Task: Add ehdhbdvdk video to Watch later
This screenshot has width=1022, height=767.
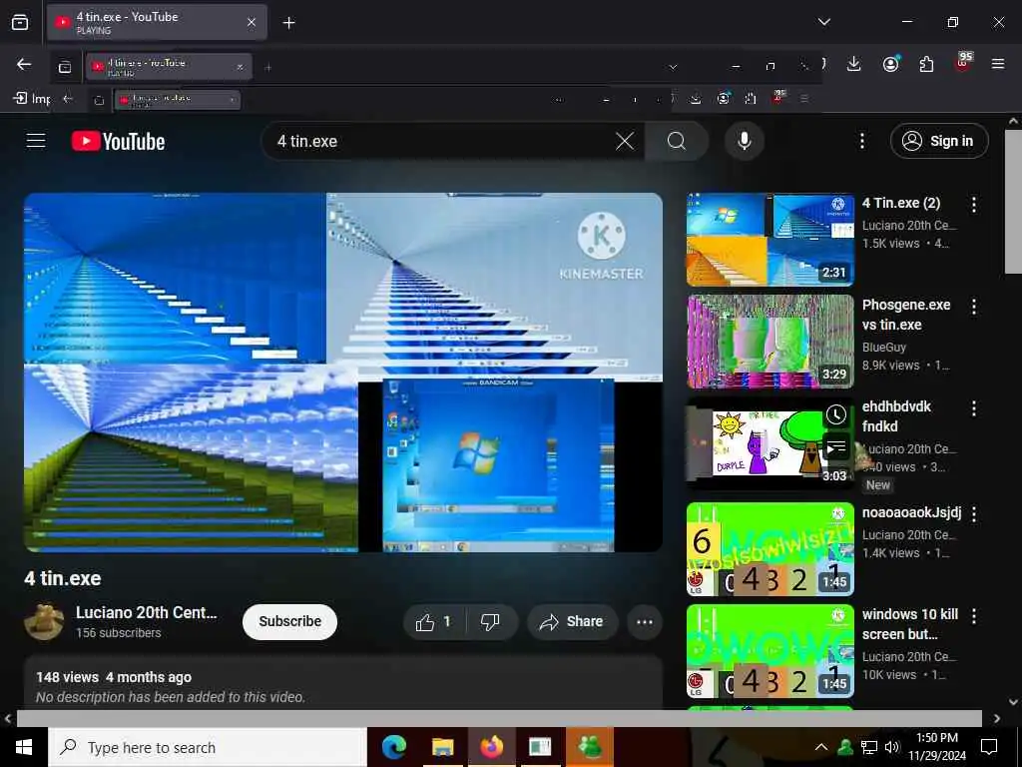Action: 836,414
